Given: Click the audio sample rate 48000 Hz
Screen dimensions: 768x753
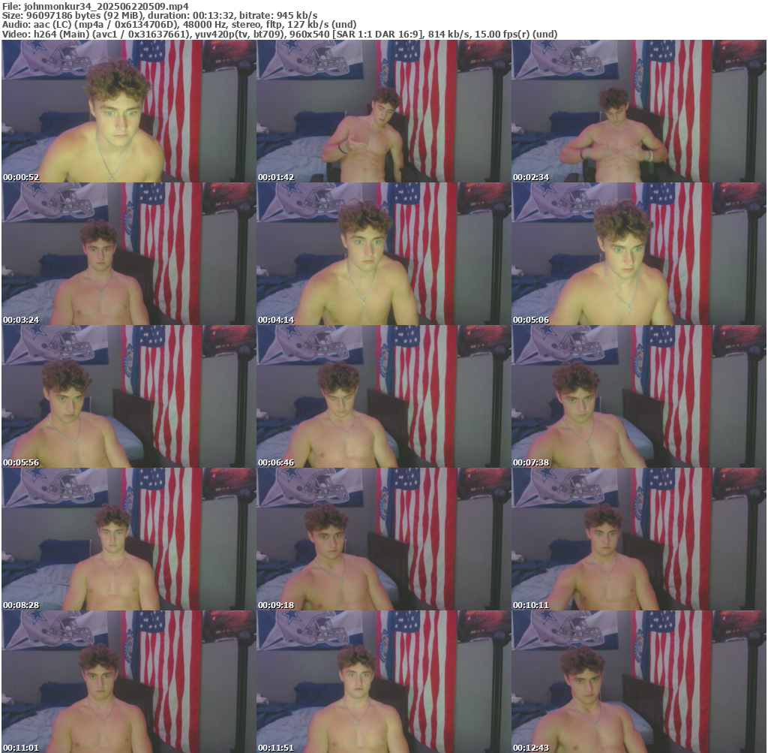Looking at the screenshot, I should point(205,25).
